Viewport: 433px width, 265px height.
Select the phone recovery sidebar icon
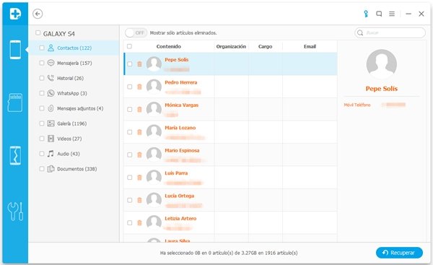(x=15, y=50)
